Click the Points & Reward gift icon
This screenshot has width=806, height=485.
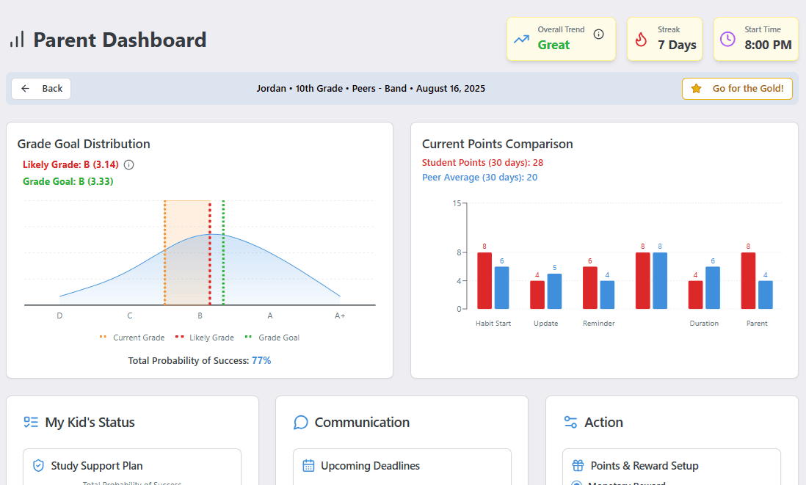578,466
